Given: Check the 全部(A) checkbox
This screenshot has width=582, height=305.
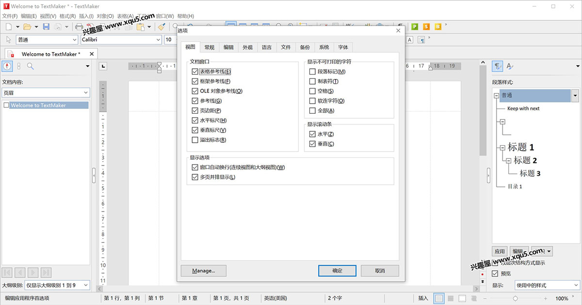Looking at the screenshot, I should 312,110.
